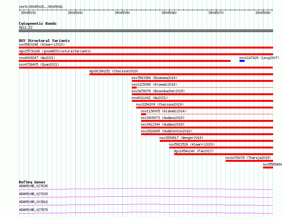This screenshot has width=282, height=217.
Task: Click the nsv5565484 variant label
Action: coord(272,164)
